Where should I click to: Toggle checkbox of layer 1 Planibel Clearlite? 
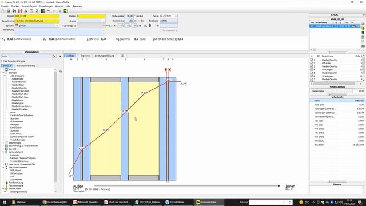[x=311, y=60]
